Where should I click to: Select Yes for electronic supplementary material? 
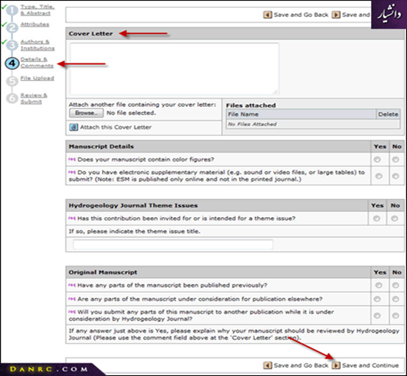(378, 176)
